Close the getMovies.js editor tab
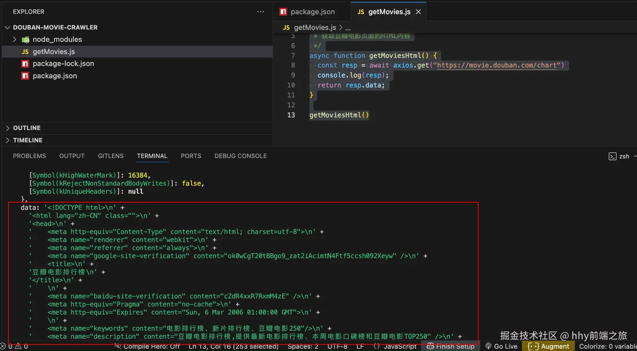Screen dimensions: 637x351 (x=418, y=12)
